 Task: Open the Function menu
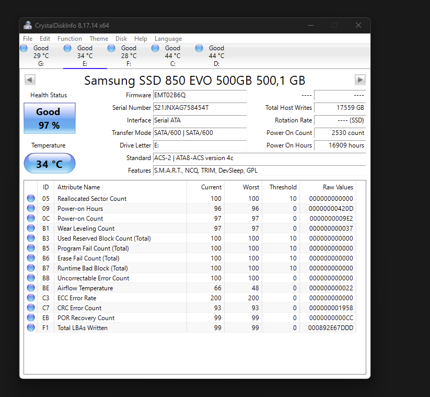pyautogui.click(x=69, y=39)
